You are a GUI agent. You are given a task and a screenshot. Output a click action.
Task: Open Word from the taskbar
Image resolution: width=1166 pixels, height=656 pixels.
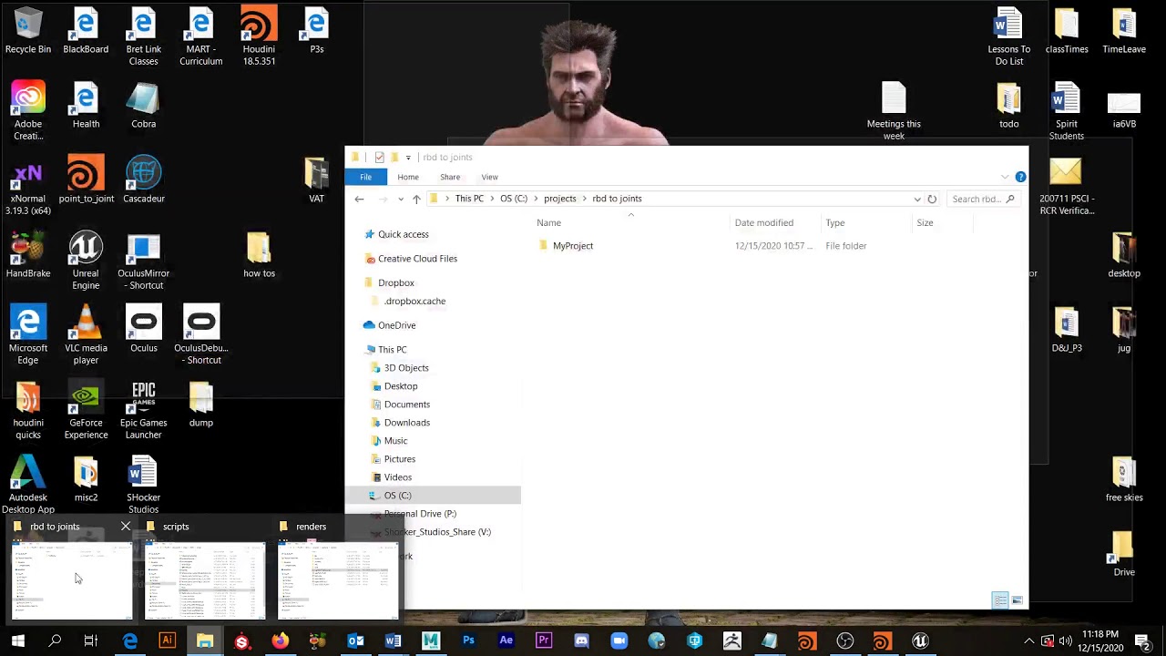pyautogui.click(x=393, y=641)
